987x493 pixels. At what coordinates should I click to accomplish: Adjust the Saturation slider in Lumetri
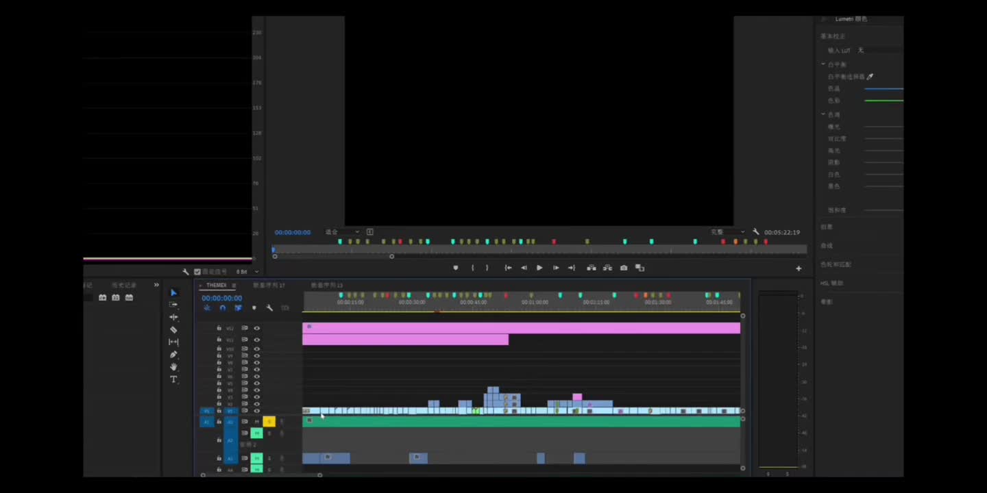(884, 210)
